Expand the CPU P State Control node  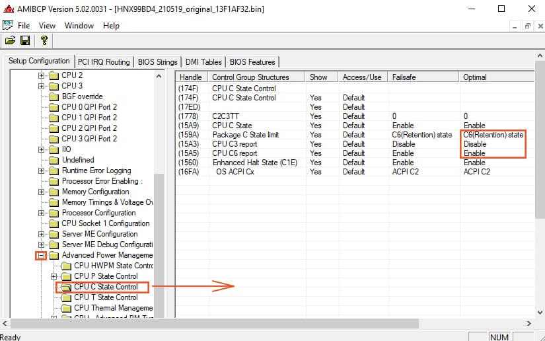(x=54, y=276)
